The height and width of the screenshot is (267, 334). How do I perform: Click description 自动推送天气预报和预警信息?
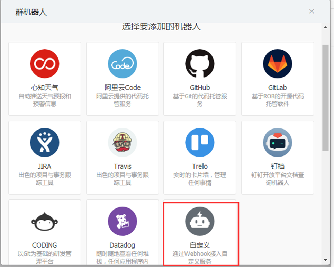[x=45, y=100]
